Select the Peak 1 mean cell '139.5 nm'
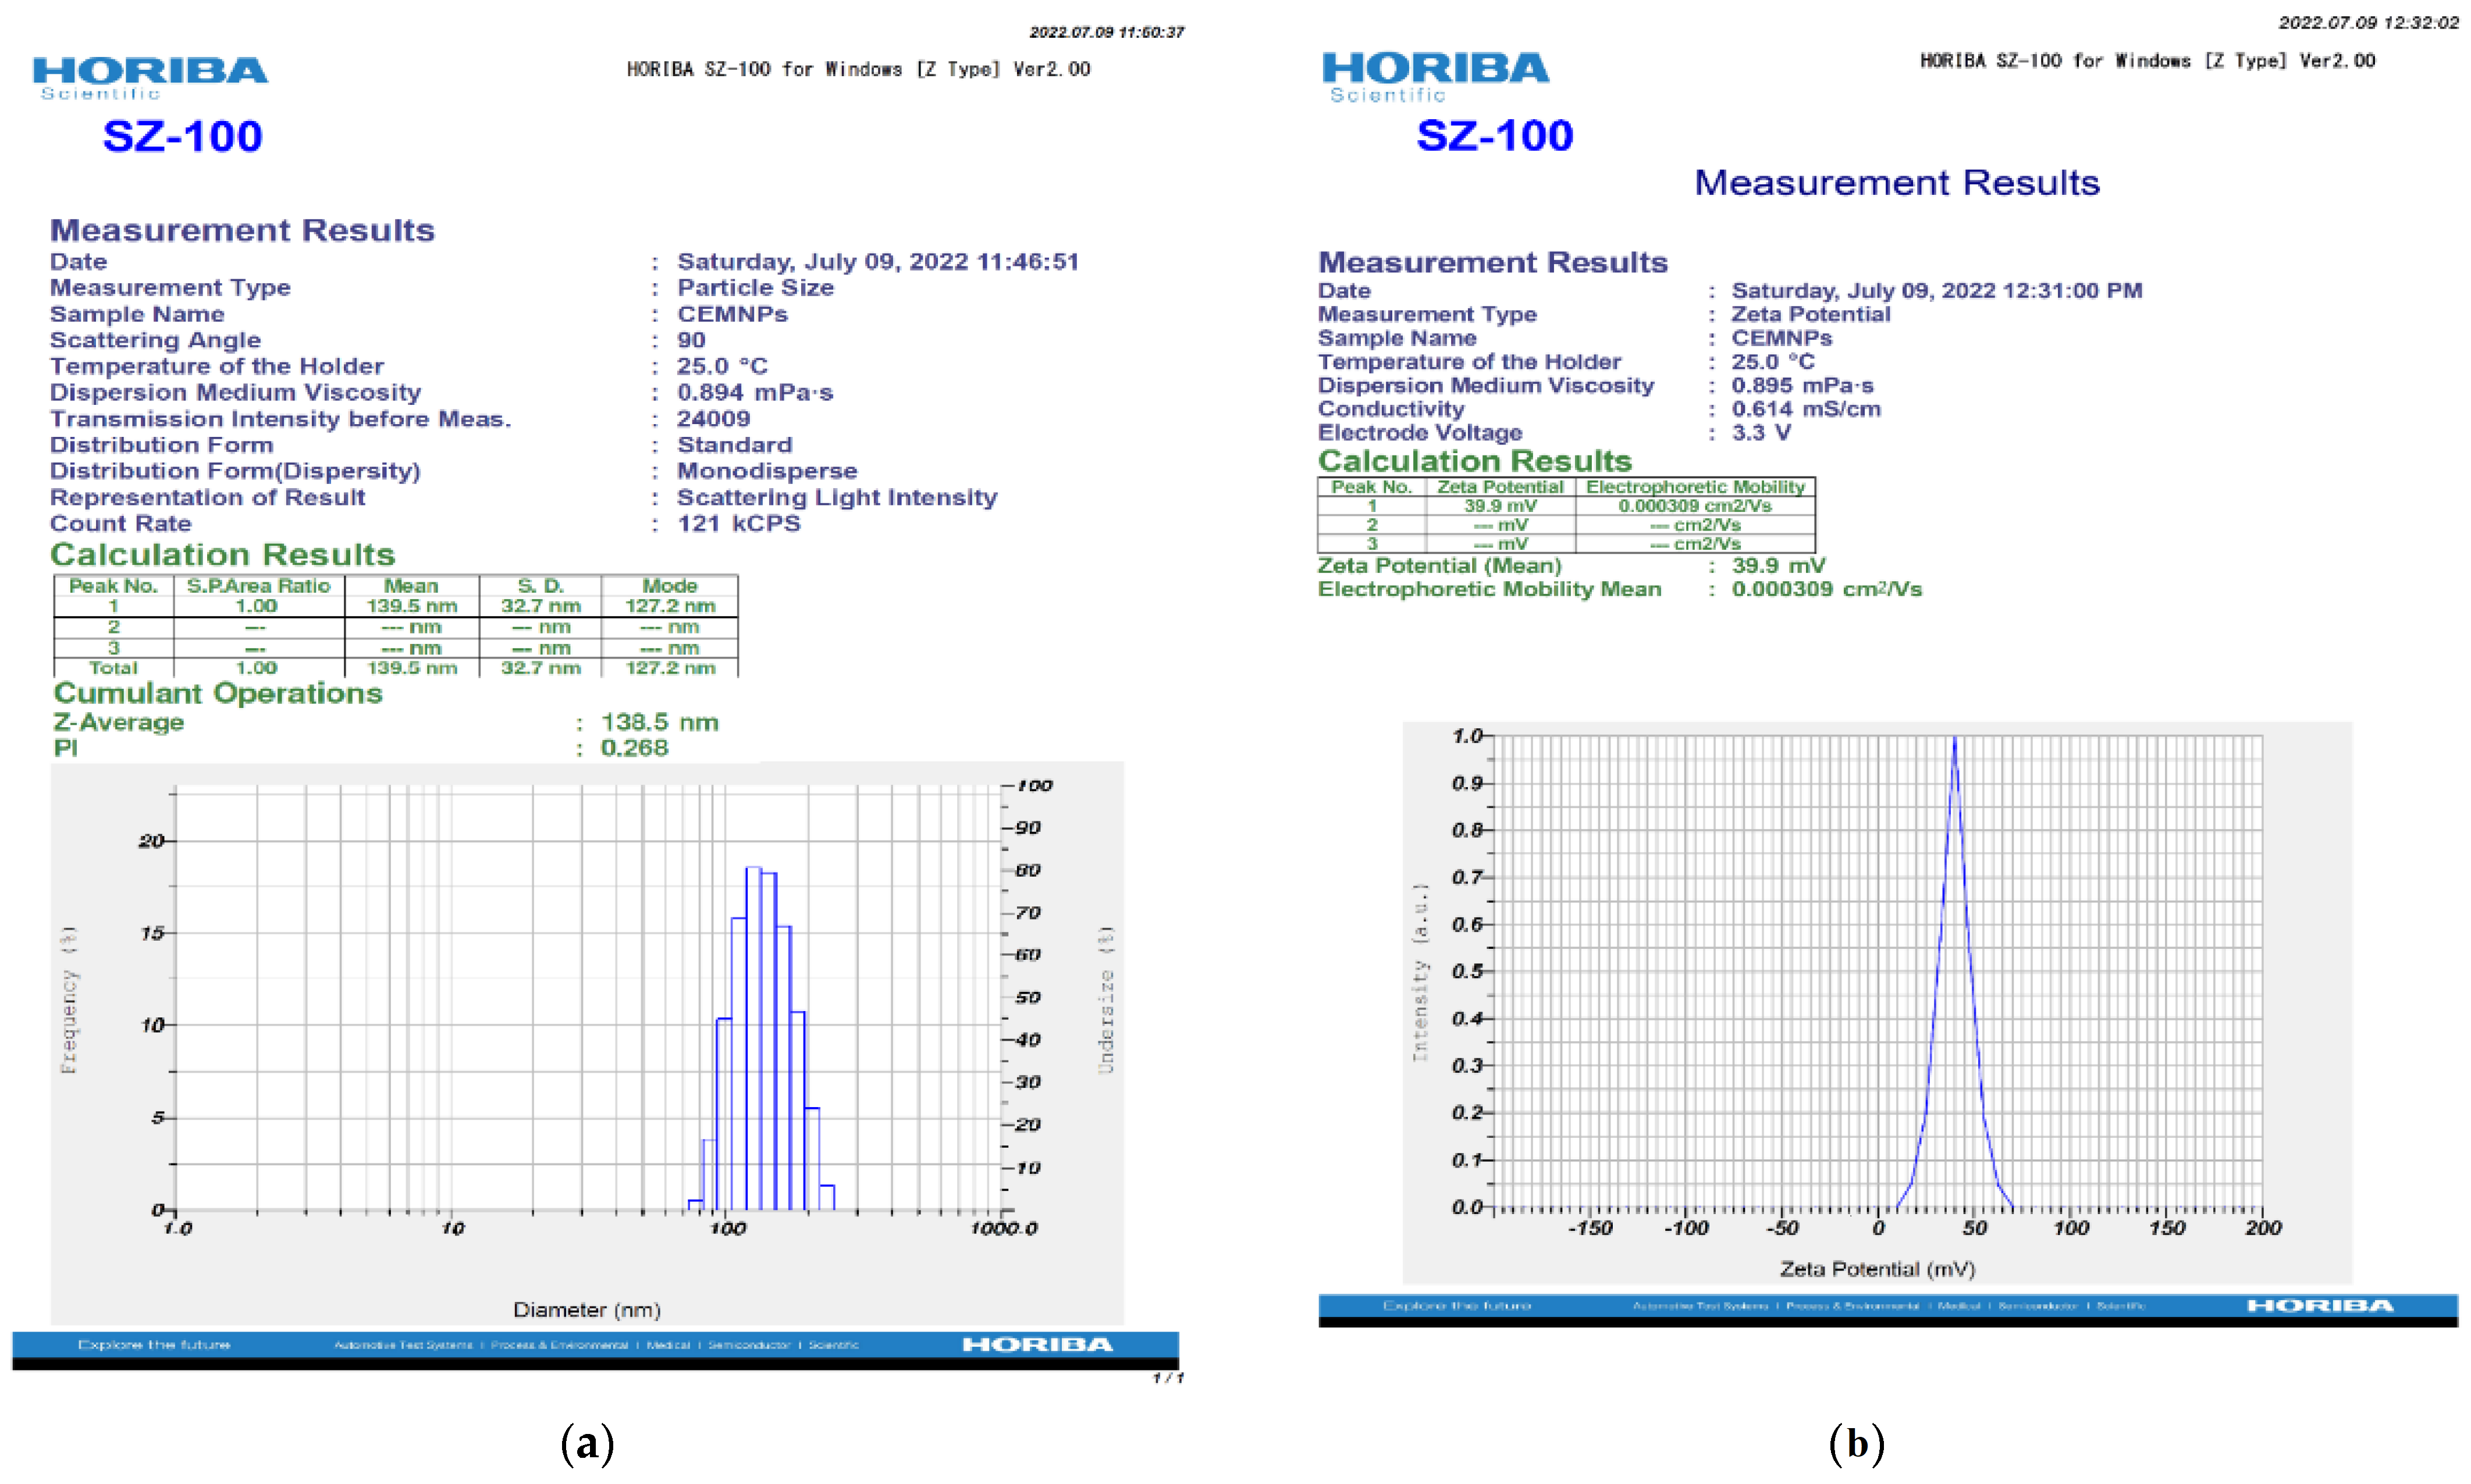Screen dimensions: 2471x1484 [411, 606]
